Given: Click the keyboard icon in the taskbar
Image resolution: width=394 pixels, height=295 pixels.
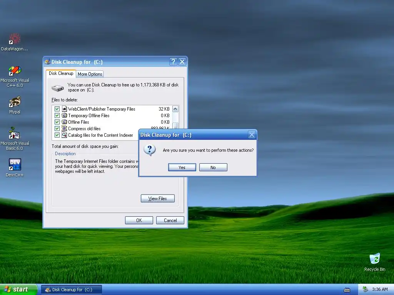Looking at the screenshot, I should 347,290.
